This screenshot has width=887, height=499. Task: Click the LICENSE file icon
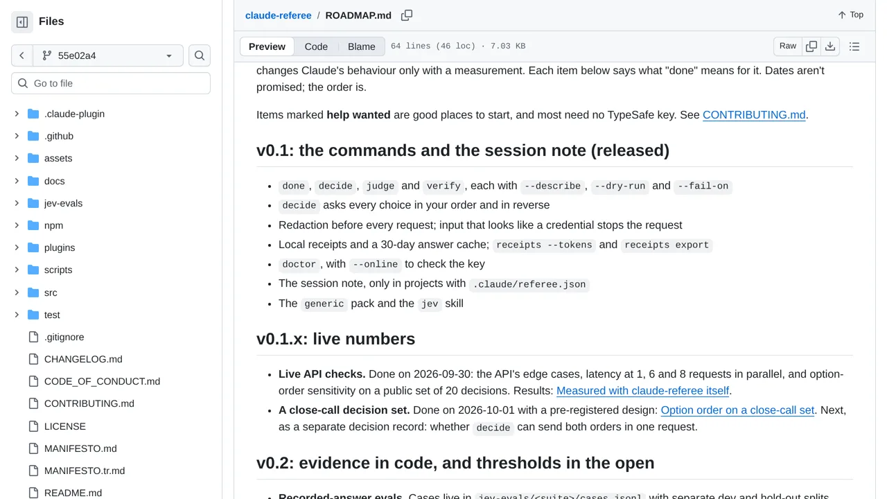click(33, 426)
